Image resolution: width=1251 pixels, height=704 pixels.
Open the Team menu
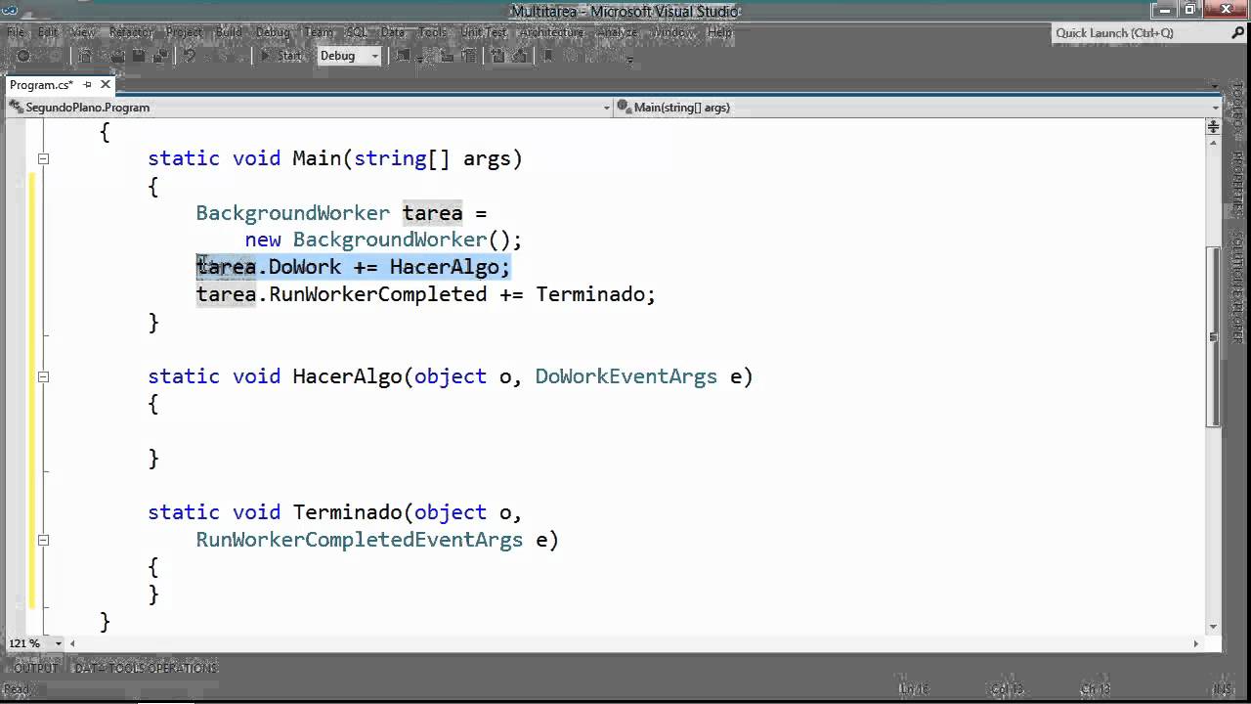click(x=319, y=32)
